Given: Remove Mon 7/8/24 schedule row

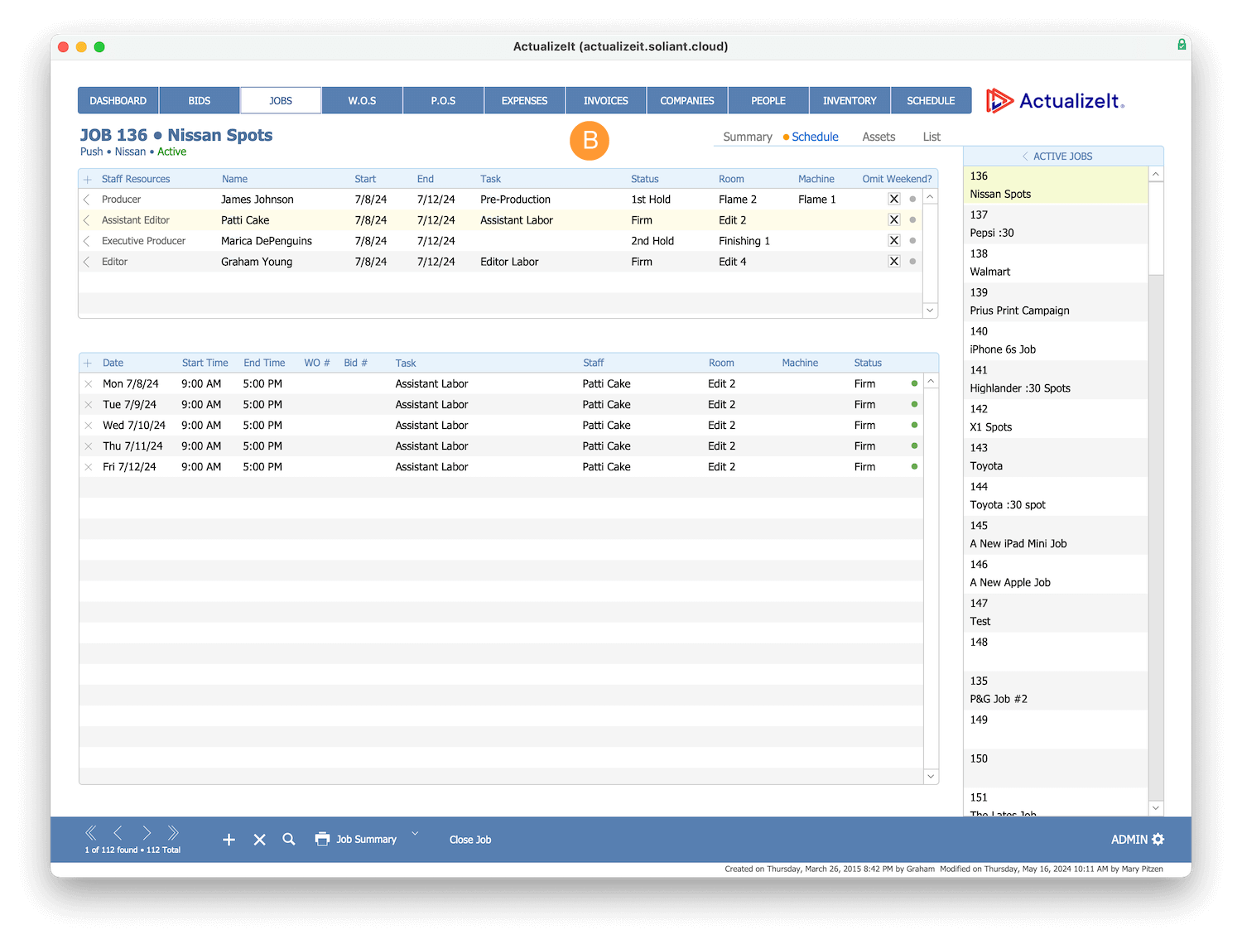Looking at the screenshot, I should (89, 384).
